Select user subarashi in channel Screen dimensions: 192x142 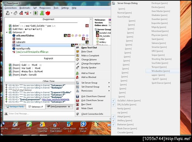[x=20, y=42]
